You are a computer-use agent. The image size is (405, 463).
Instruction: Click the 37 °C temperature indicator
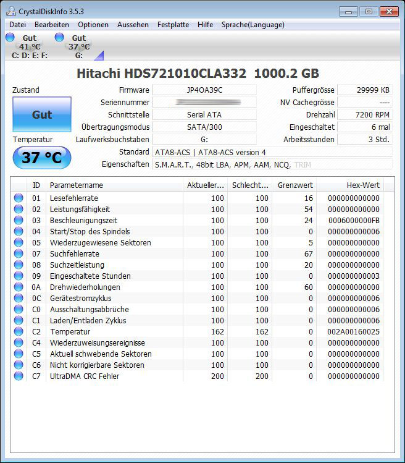click(x=42, y=158)
